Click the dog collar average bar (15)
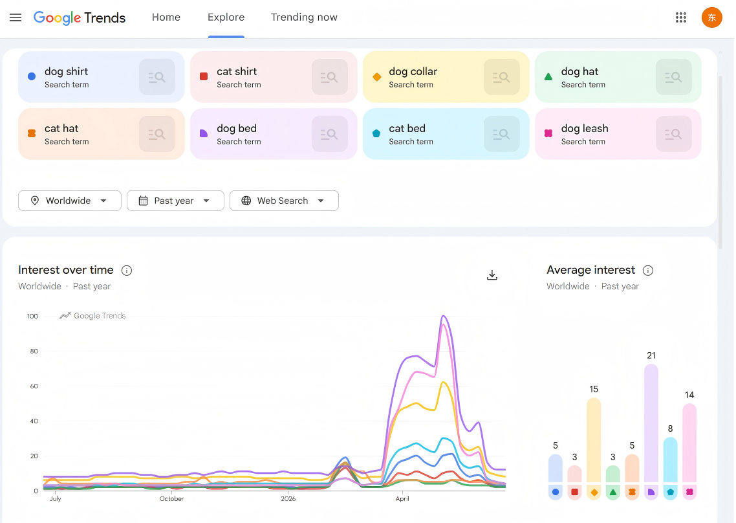 (594, 440)
